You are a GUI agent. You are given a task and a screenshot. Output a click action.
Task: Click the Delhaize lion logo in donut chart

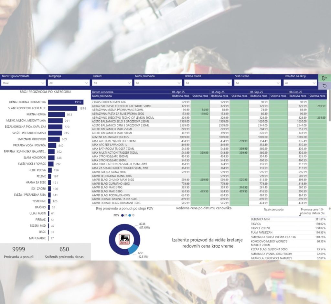pos(124,239)
